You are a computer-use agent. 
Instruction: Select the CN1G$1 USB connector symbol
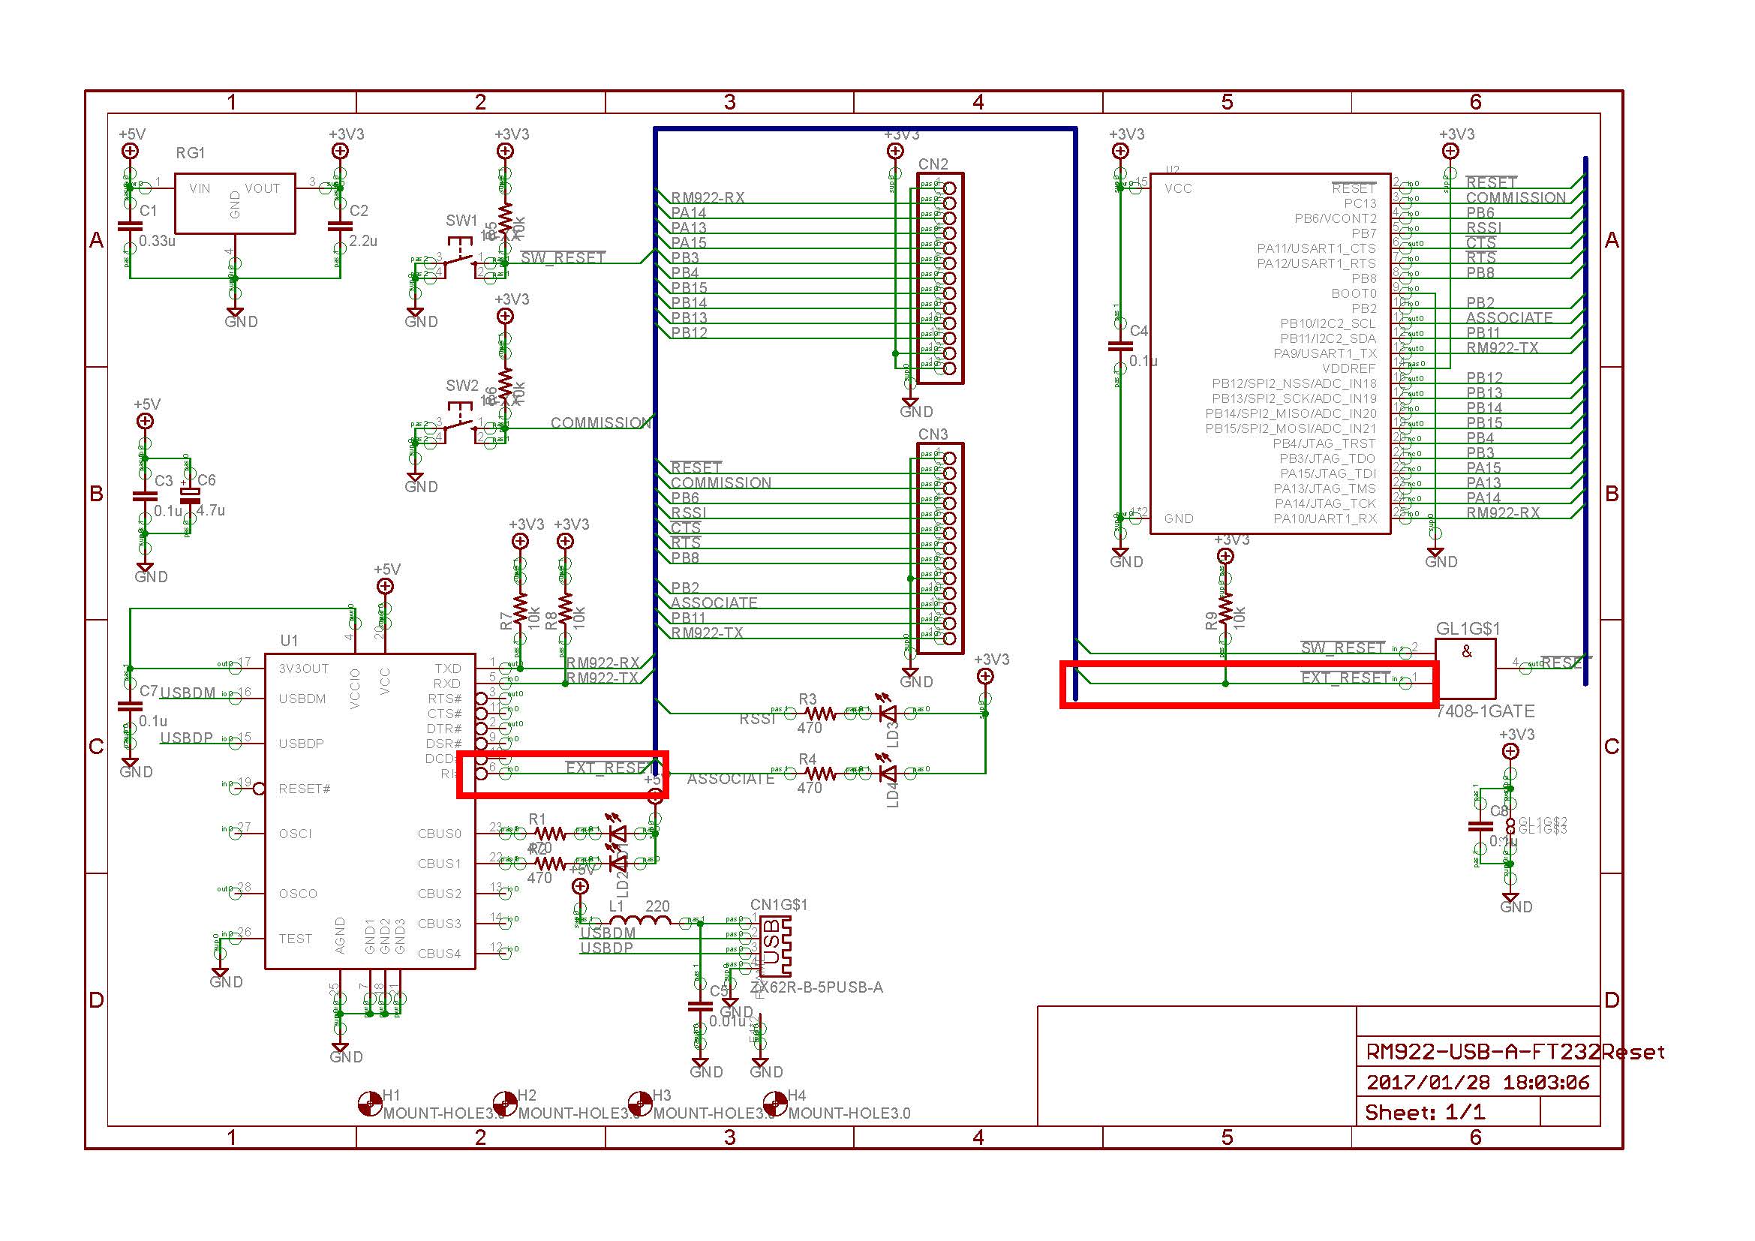coord(775,946)
